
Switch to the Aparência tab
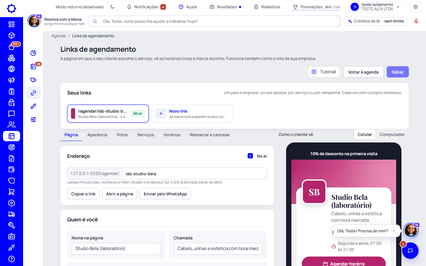(97, 135)
